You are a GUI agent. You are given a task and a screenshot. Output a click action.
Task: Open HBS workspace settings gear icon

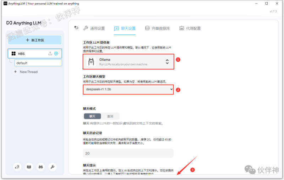(x=56, y=54)
